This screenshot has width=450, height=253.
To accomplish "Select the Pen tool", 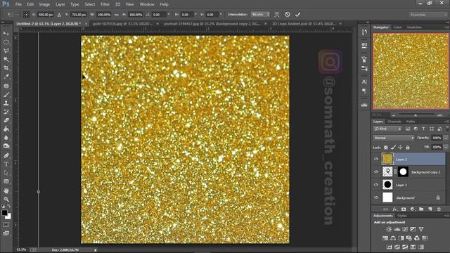I will coord(6,155).
